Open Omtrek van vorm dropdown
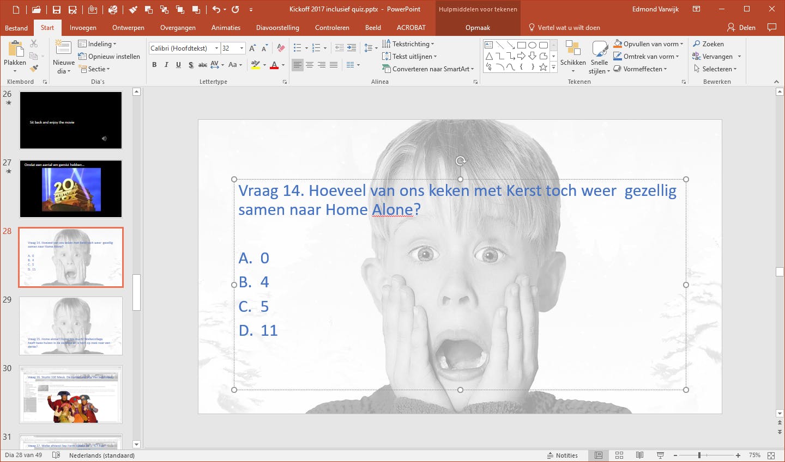Screen dimensions: 785x462 (646, 57)
